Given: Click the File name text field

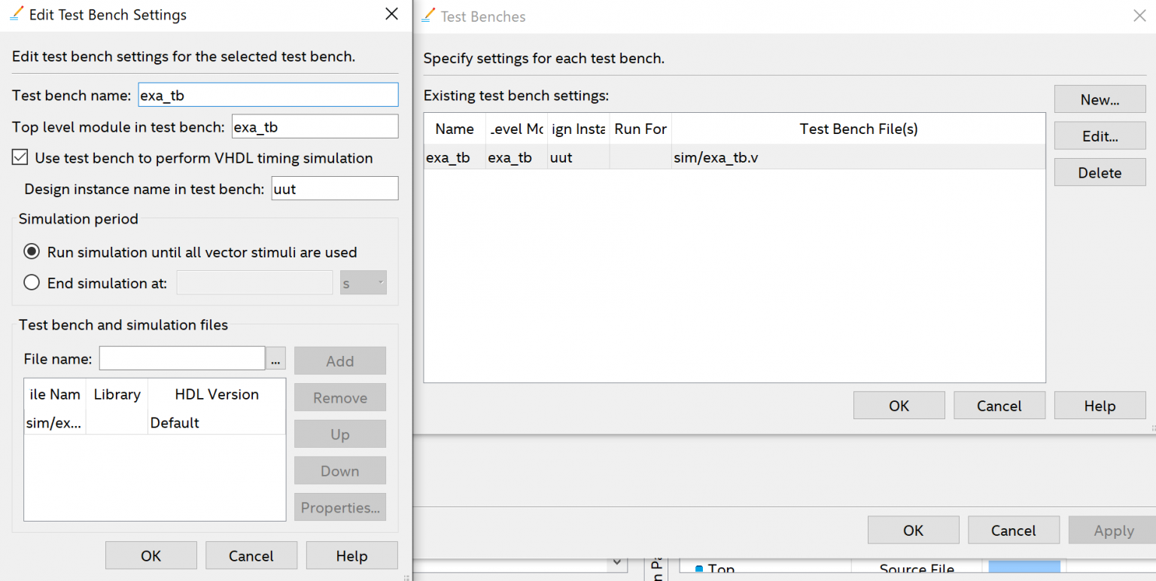Looking at the screenshot, I should coord(182,359).
